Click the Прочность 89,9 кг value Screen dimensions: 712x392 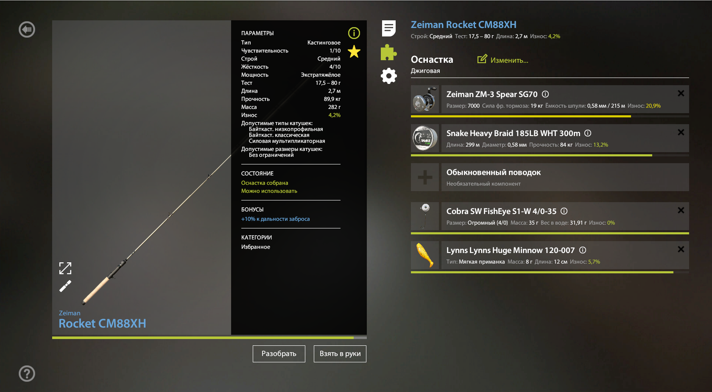[332, 99]
